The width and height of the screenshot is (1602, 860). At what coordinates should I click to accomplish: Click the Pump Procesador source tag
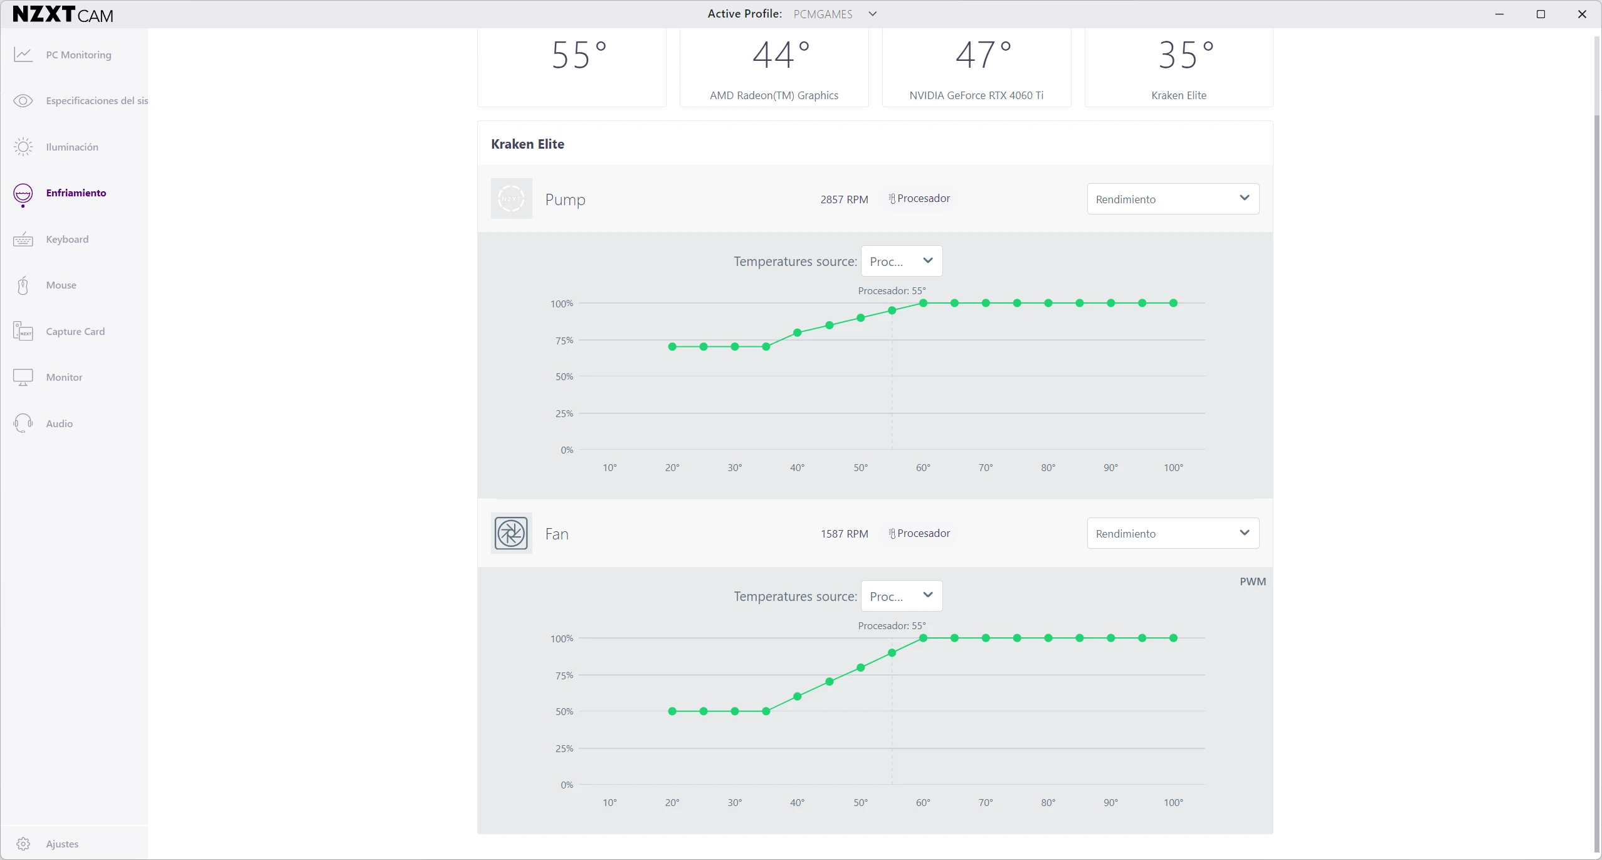click(x=919, y=198)
